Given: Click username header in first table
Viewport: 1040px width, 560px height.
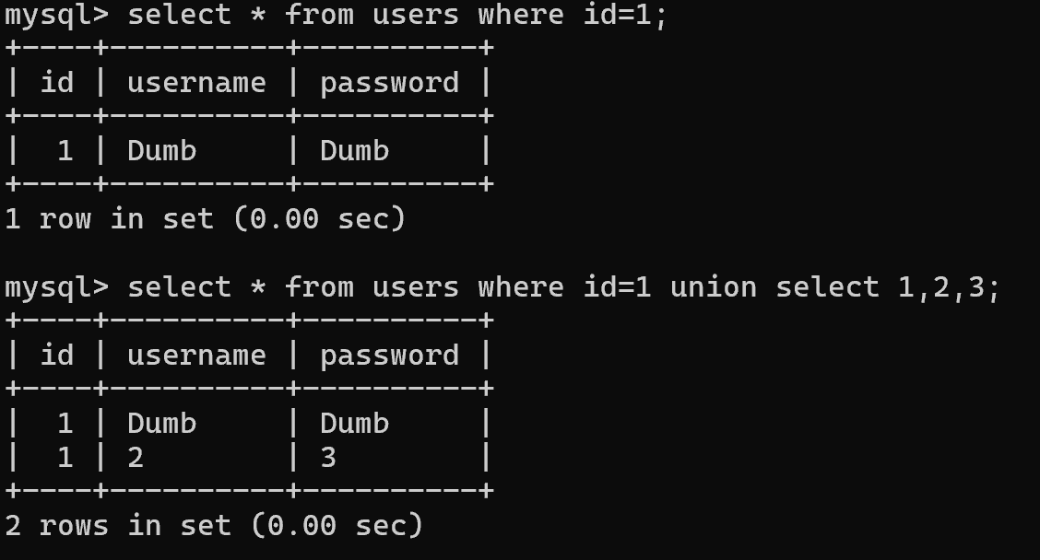Looking at the screenshot, I should [196, 84].
